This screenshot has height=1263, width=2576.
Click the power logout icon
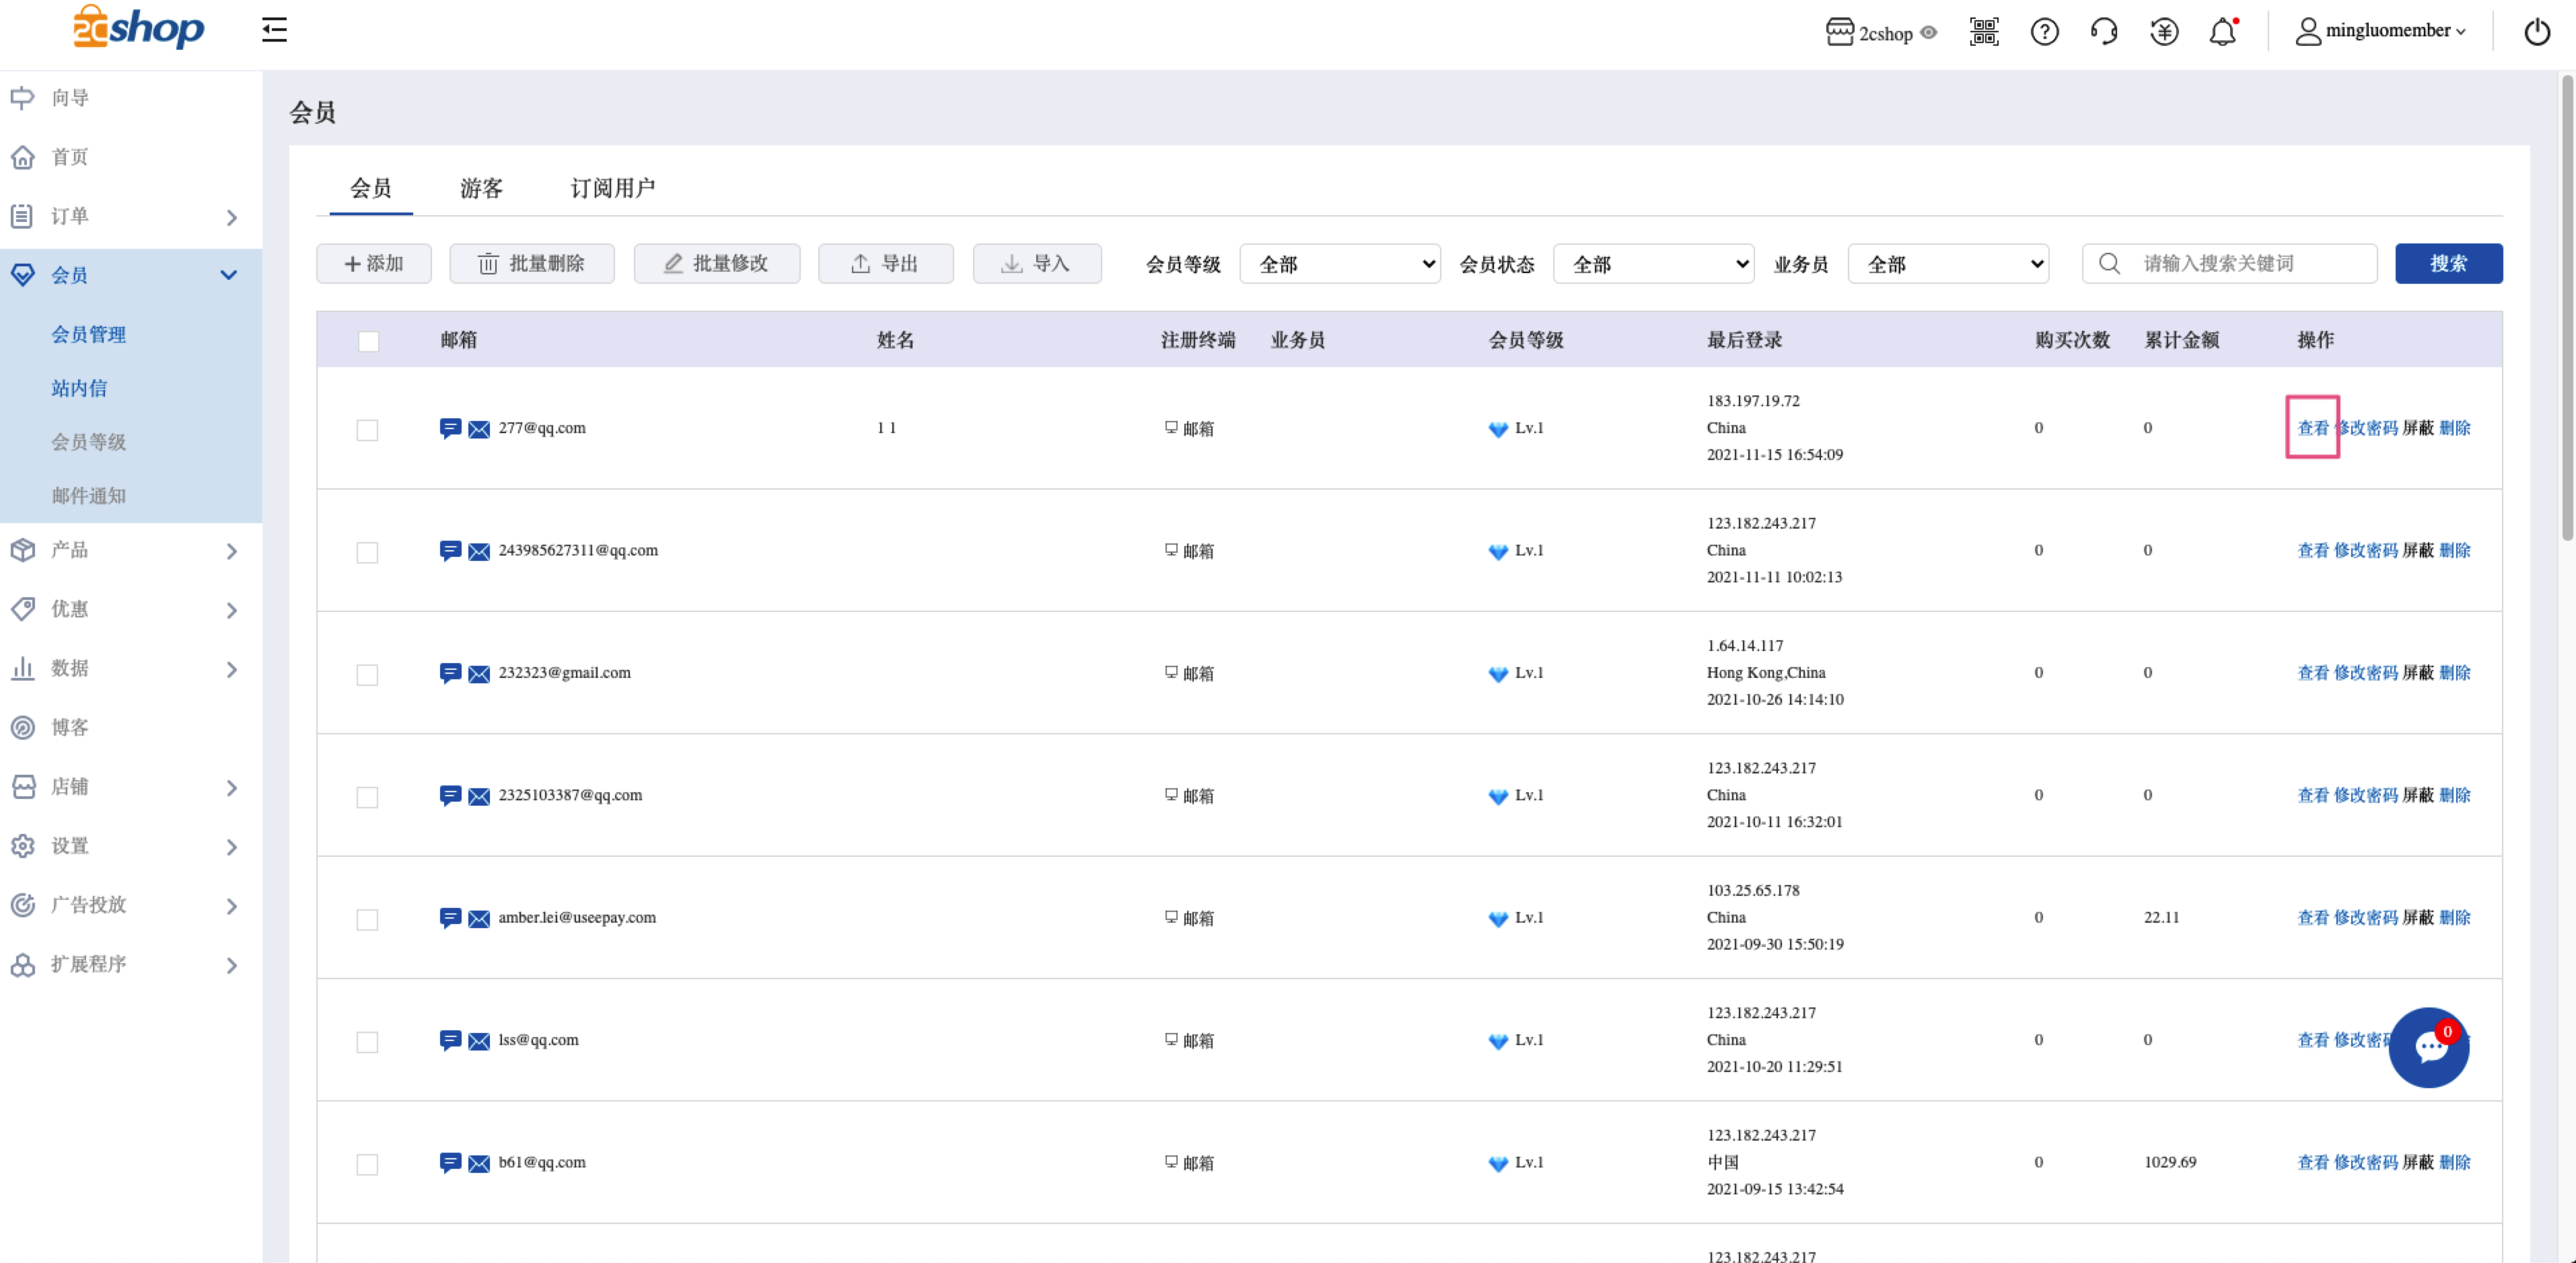click(2537, 32)
